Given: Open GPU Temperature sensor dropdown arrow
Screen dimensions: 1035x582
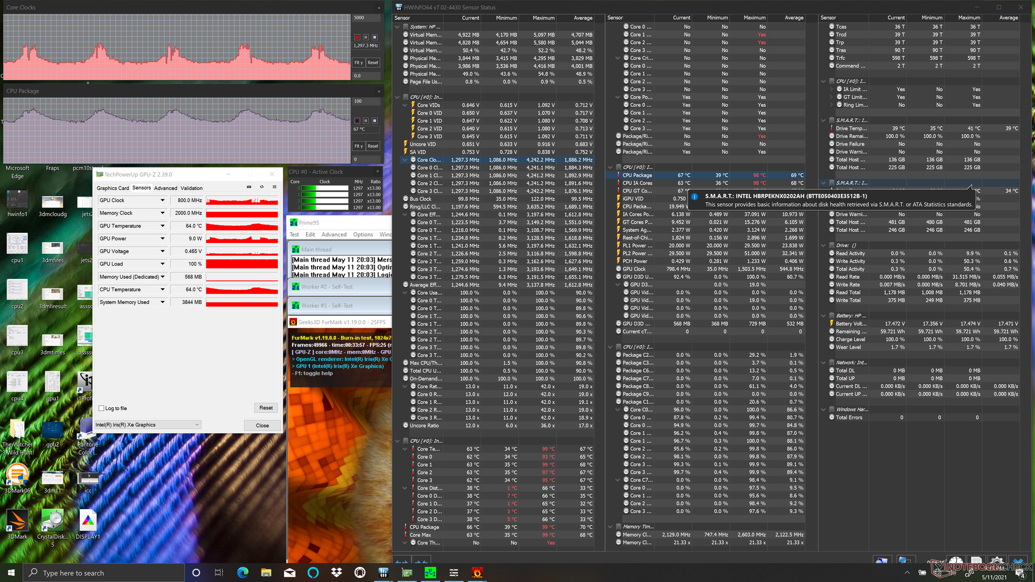Looking at the screenshot, I should point(162,226).
